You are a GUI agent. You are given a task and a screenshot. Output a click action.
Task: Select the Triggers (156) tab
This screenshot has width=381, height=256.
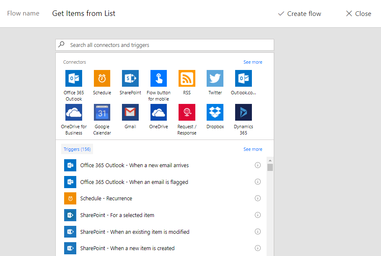(77, 149)
